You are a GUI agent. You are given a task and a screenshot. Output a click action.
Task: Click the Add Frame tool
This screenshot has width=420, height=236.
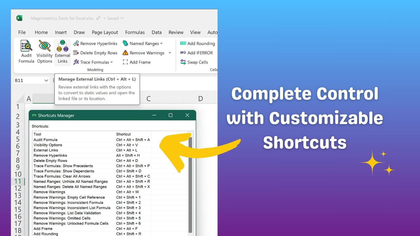(x=136, y=62)
